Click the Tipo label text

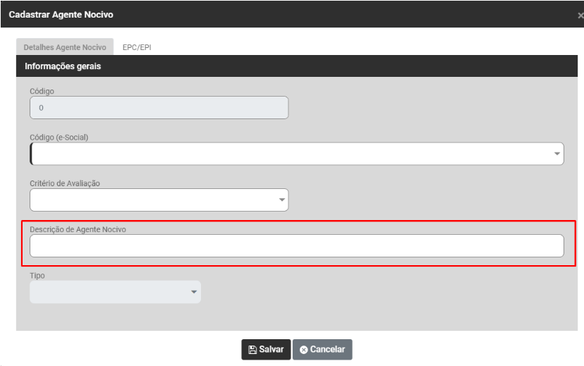click(37, 276)
